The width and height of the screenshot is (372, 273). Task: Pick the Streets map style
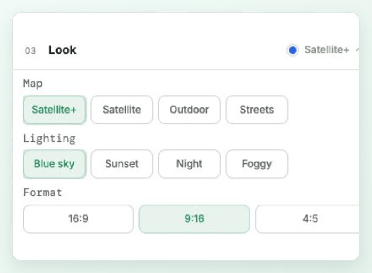pos(257,110)
